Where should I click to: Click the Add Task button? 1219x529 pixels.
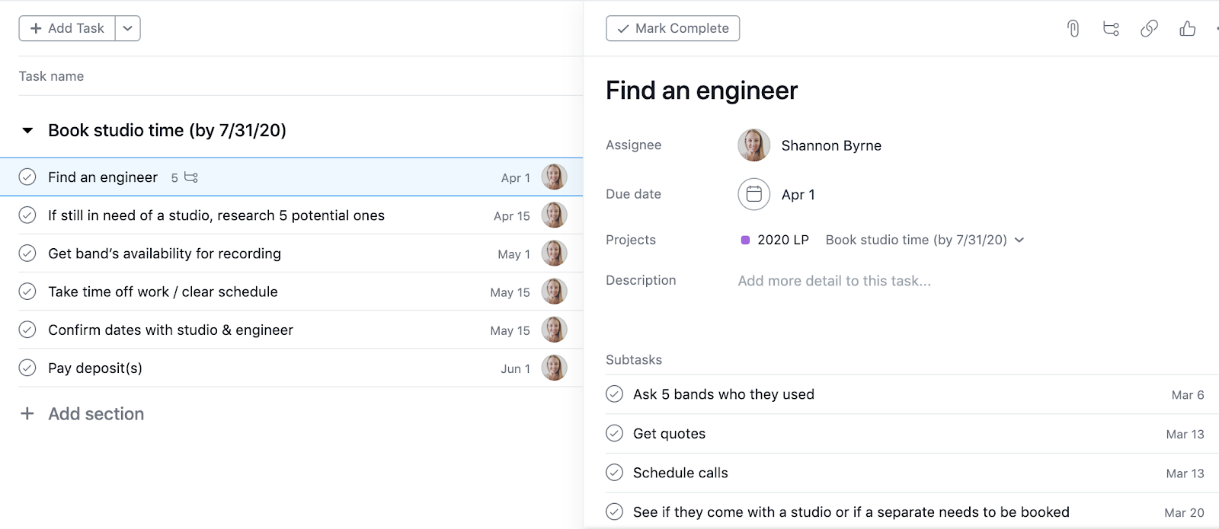[x=67, y=28]
